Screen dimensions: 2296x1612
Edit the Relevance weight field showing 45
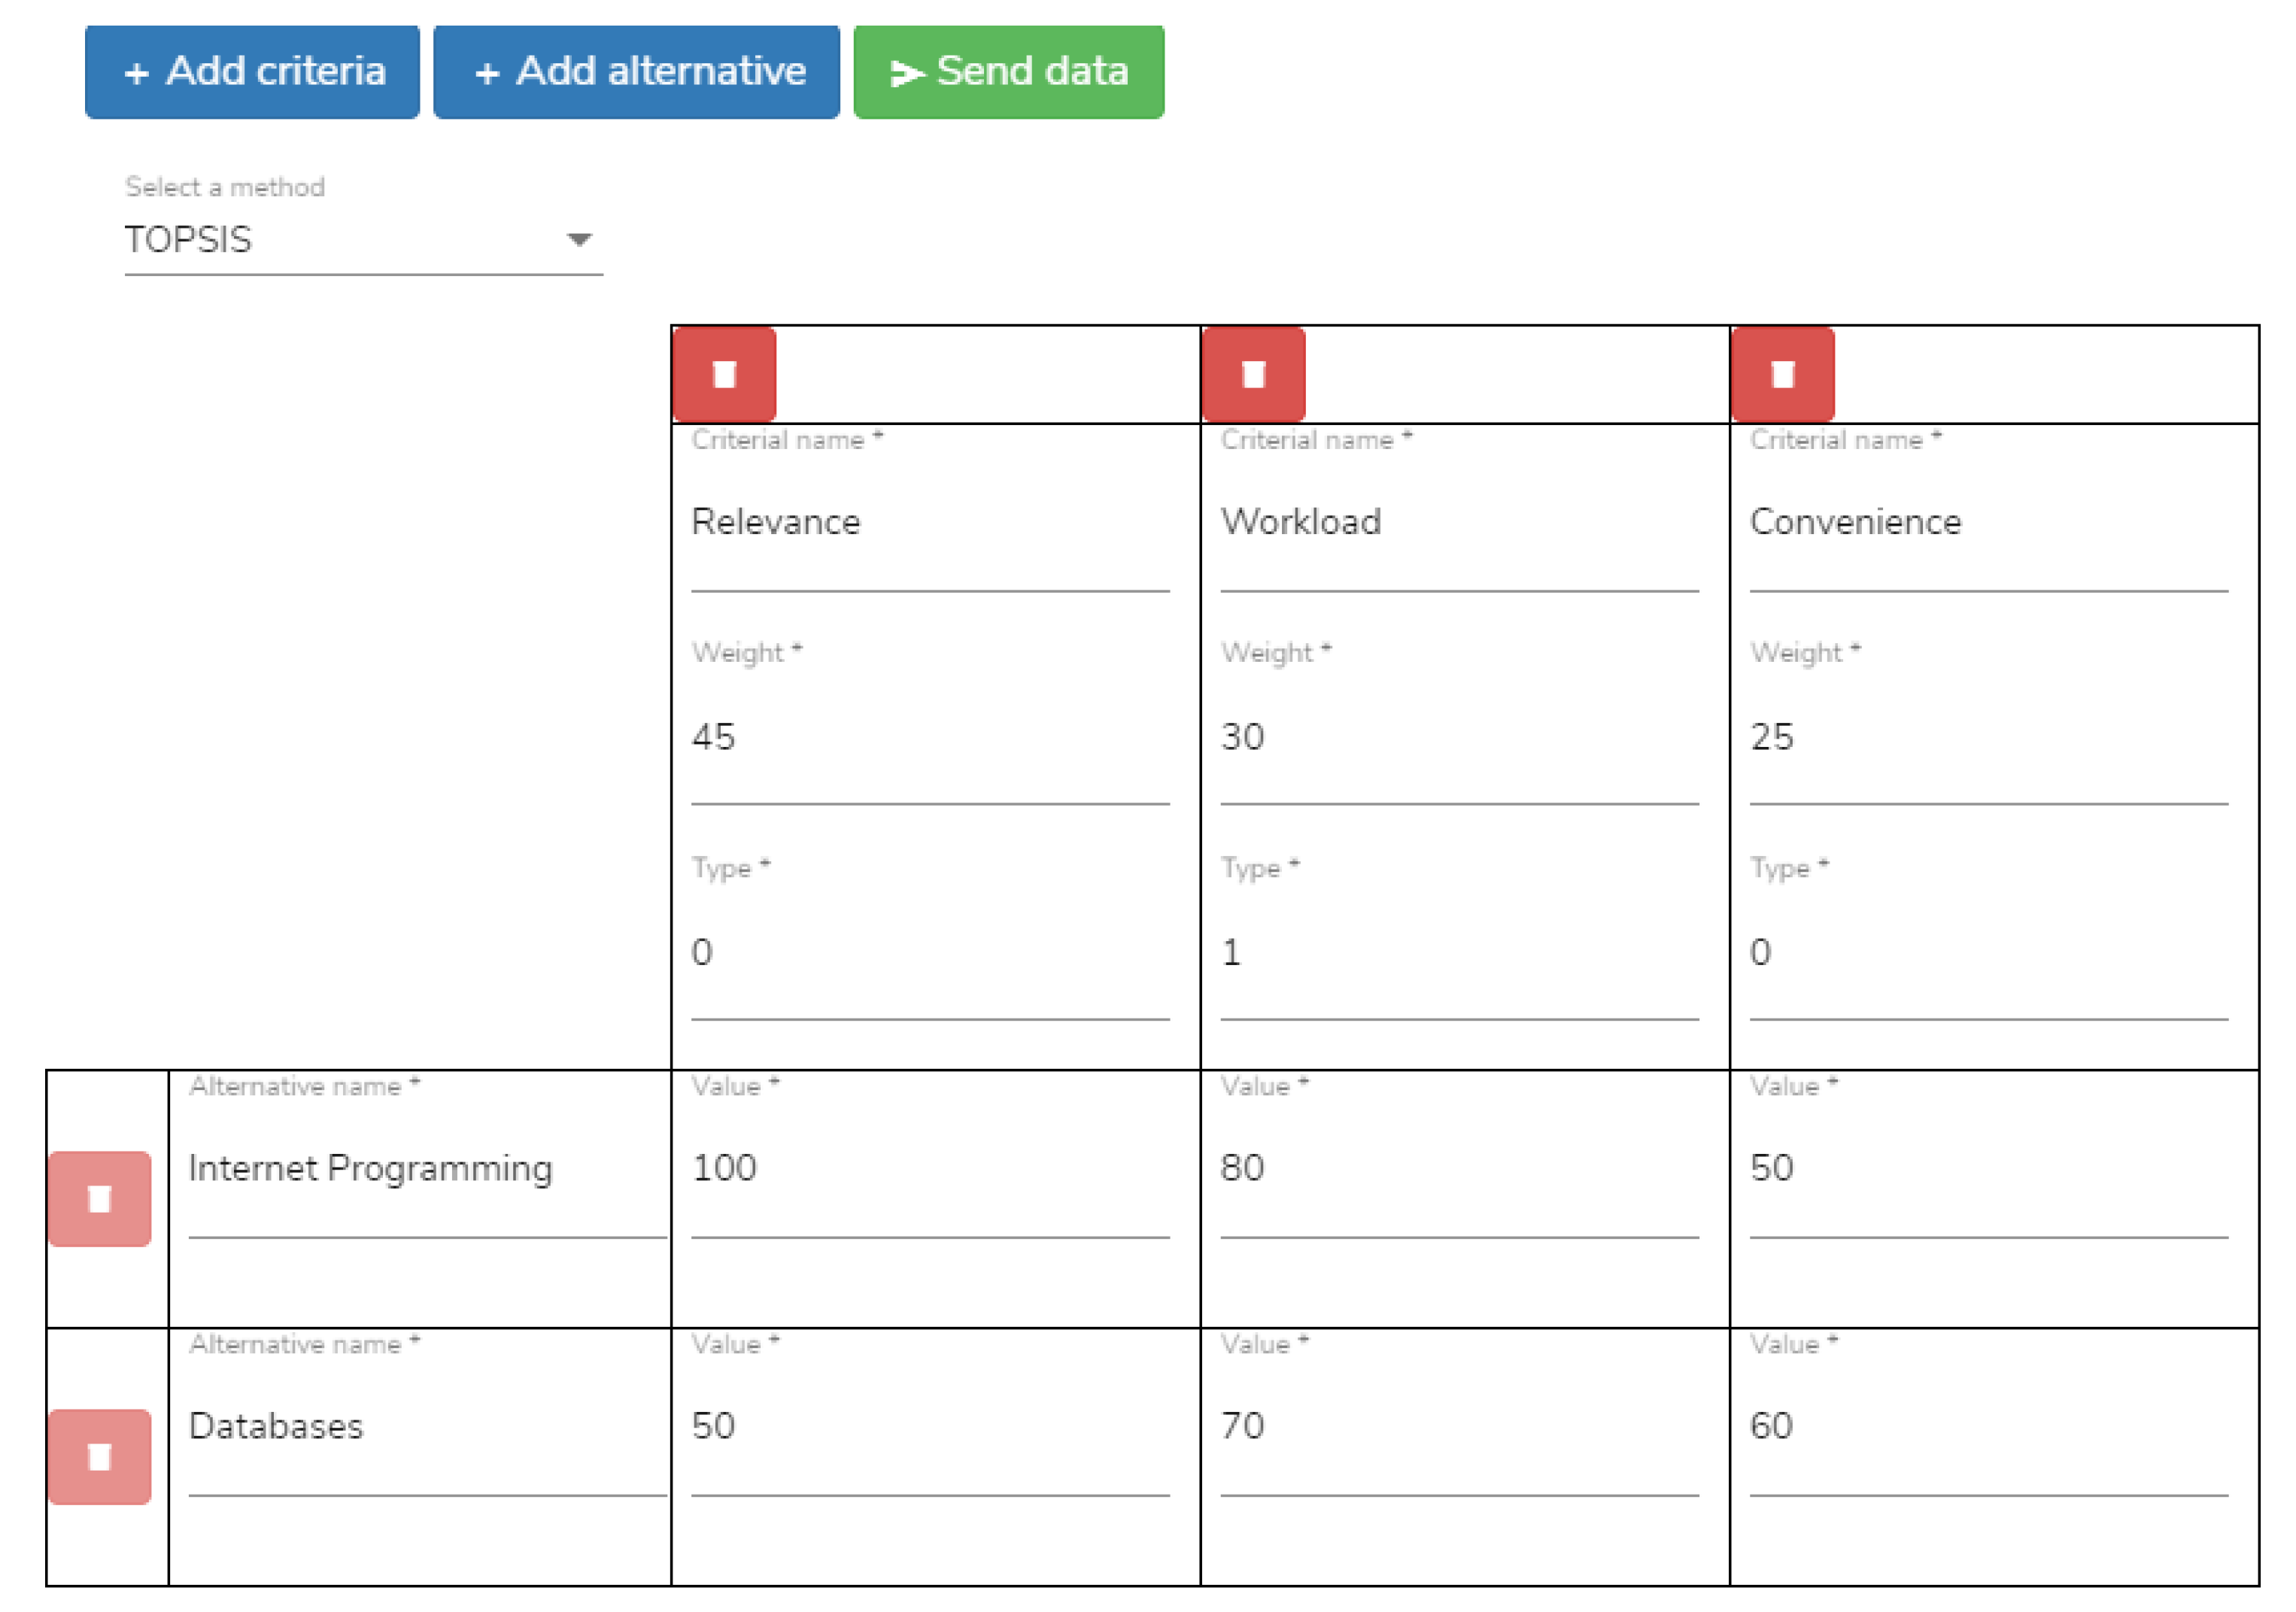(929, 738)
